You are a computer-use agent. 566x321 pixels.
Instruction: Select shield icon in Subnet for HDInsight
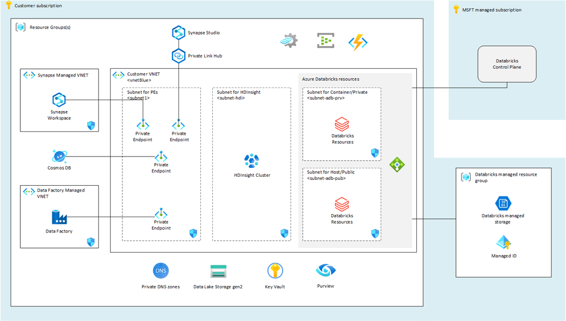click(x=284, y=233)
